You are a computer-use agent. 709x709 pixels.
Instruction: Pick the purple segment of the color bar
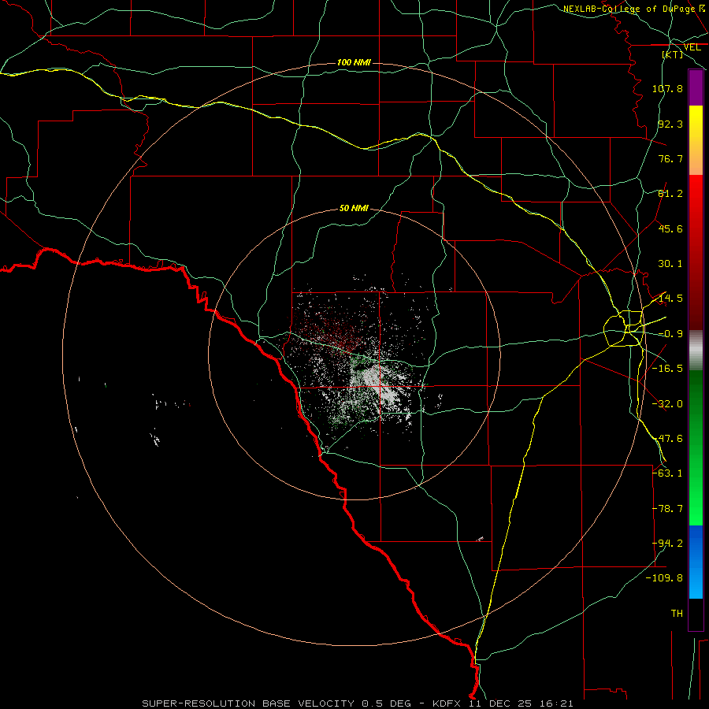(696, 87)
